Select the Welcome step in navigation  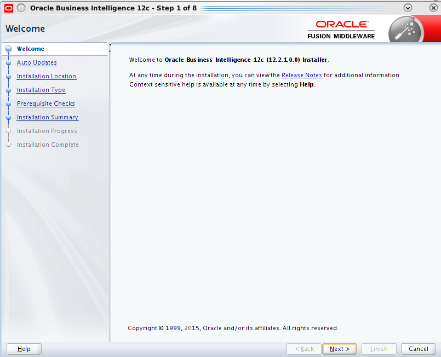(30, 49)
